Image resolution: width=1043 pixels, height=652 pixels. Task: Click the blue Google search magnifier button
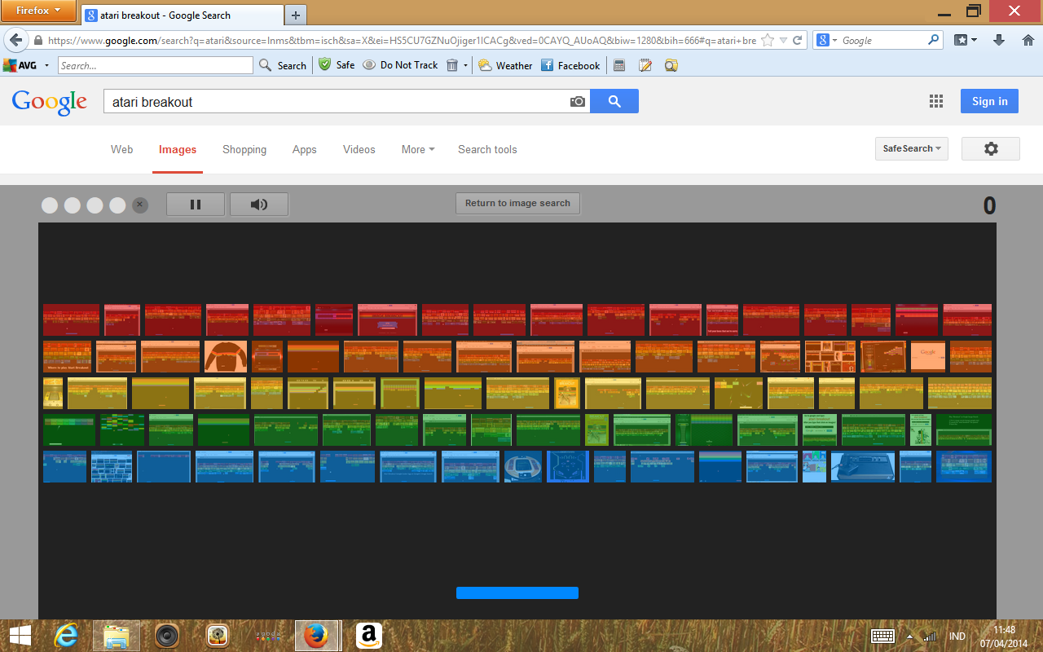click(614, 101)
